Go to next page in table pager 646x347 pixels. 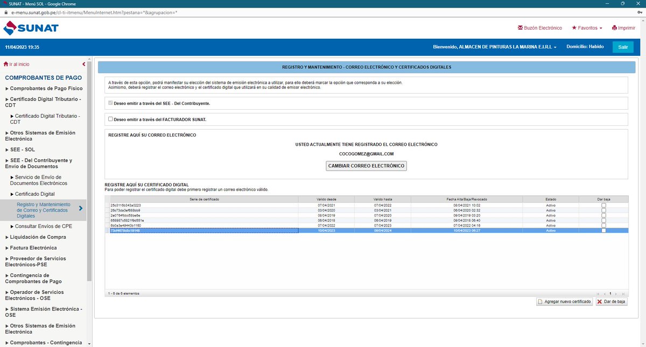pyautogui.click(x=617, y=293)
